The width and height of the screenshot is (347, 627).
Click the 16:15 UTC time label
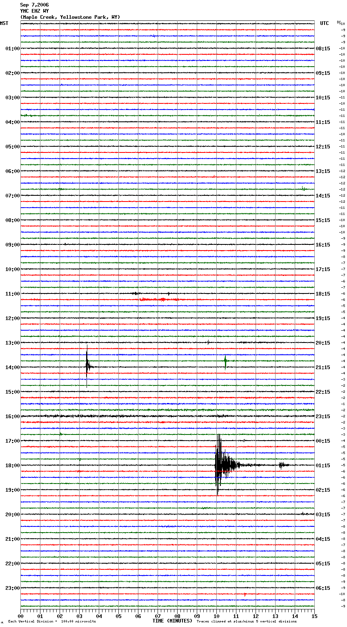coord(323,245)
